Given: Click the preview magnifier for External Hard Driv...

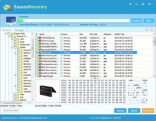Looking at the screenshot, I should pyautogui.click(x=61, y=58).
